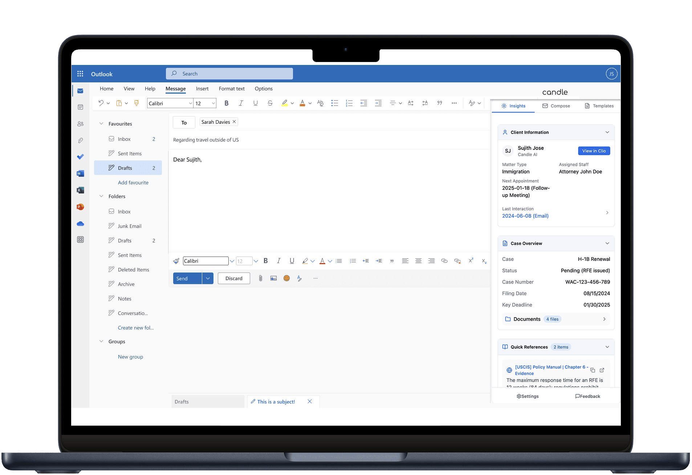Toggle center alignment in compose formatting bar
Screen dimensions: 692x475
click(x=418, y=261)
